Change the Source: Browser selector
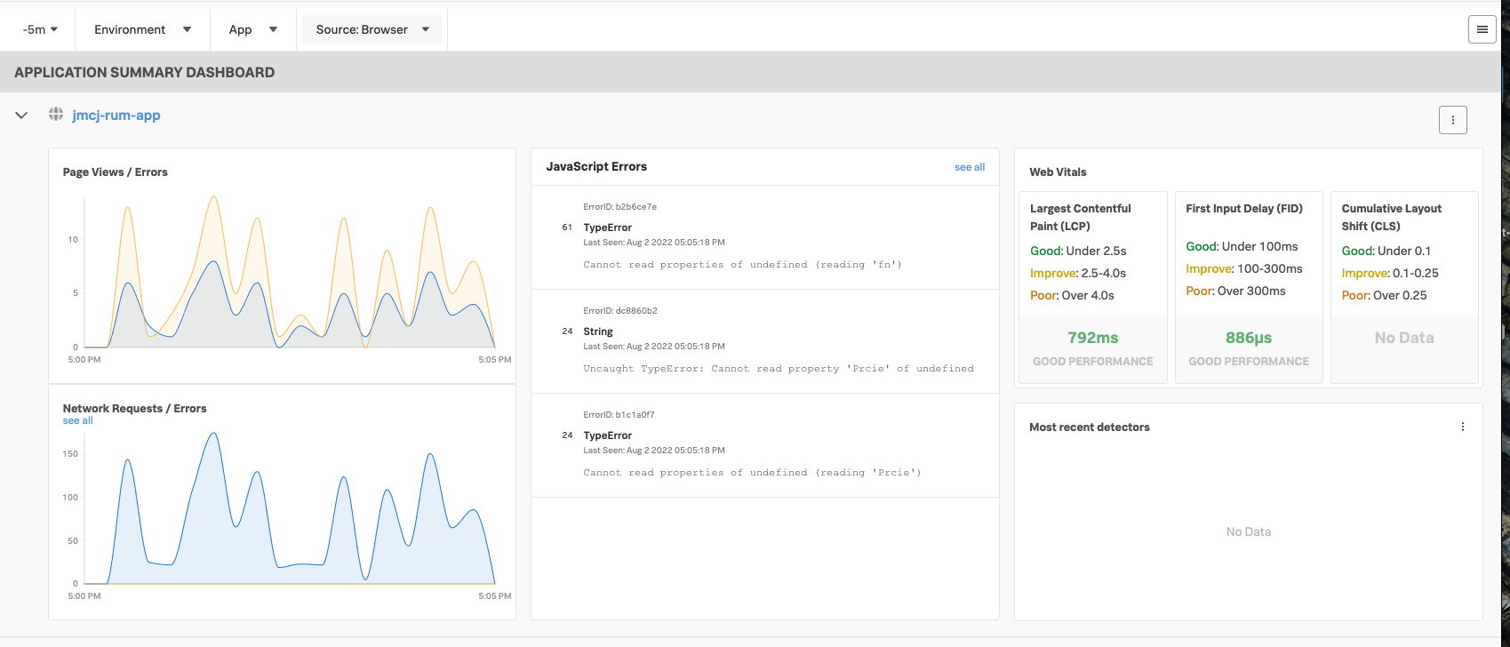Screen dimensions: 1510x647 [372, 29]
